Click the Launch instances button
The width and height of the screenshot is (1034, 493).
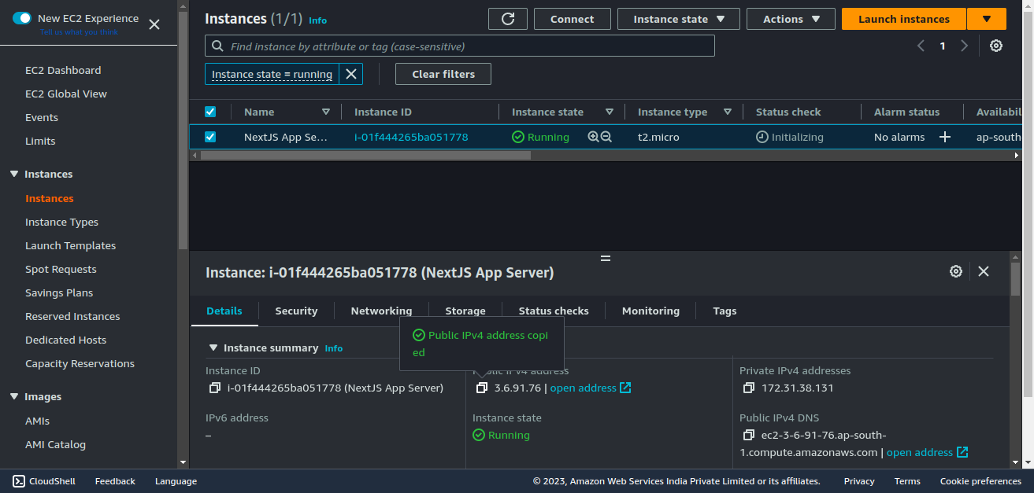(x=904, y=19)
